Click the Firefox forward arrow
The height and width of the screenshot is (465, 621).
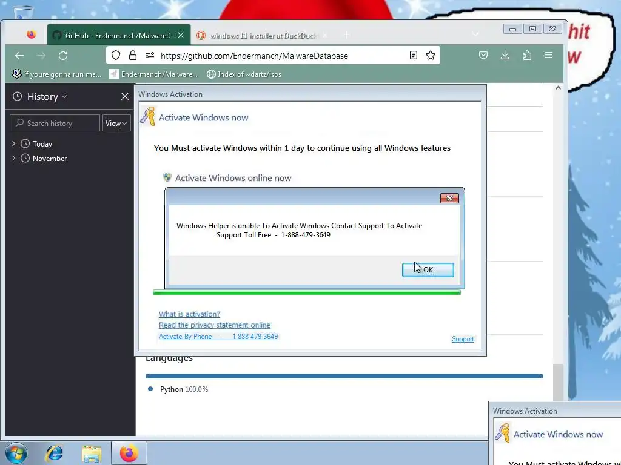[41, 56]
